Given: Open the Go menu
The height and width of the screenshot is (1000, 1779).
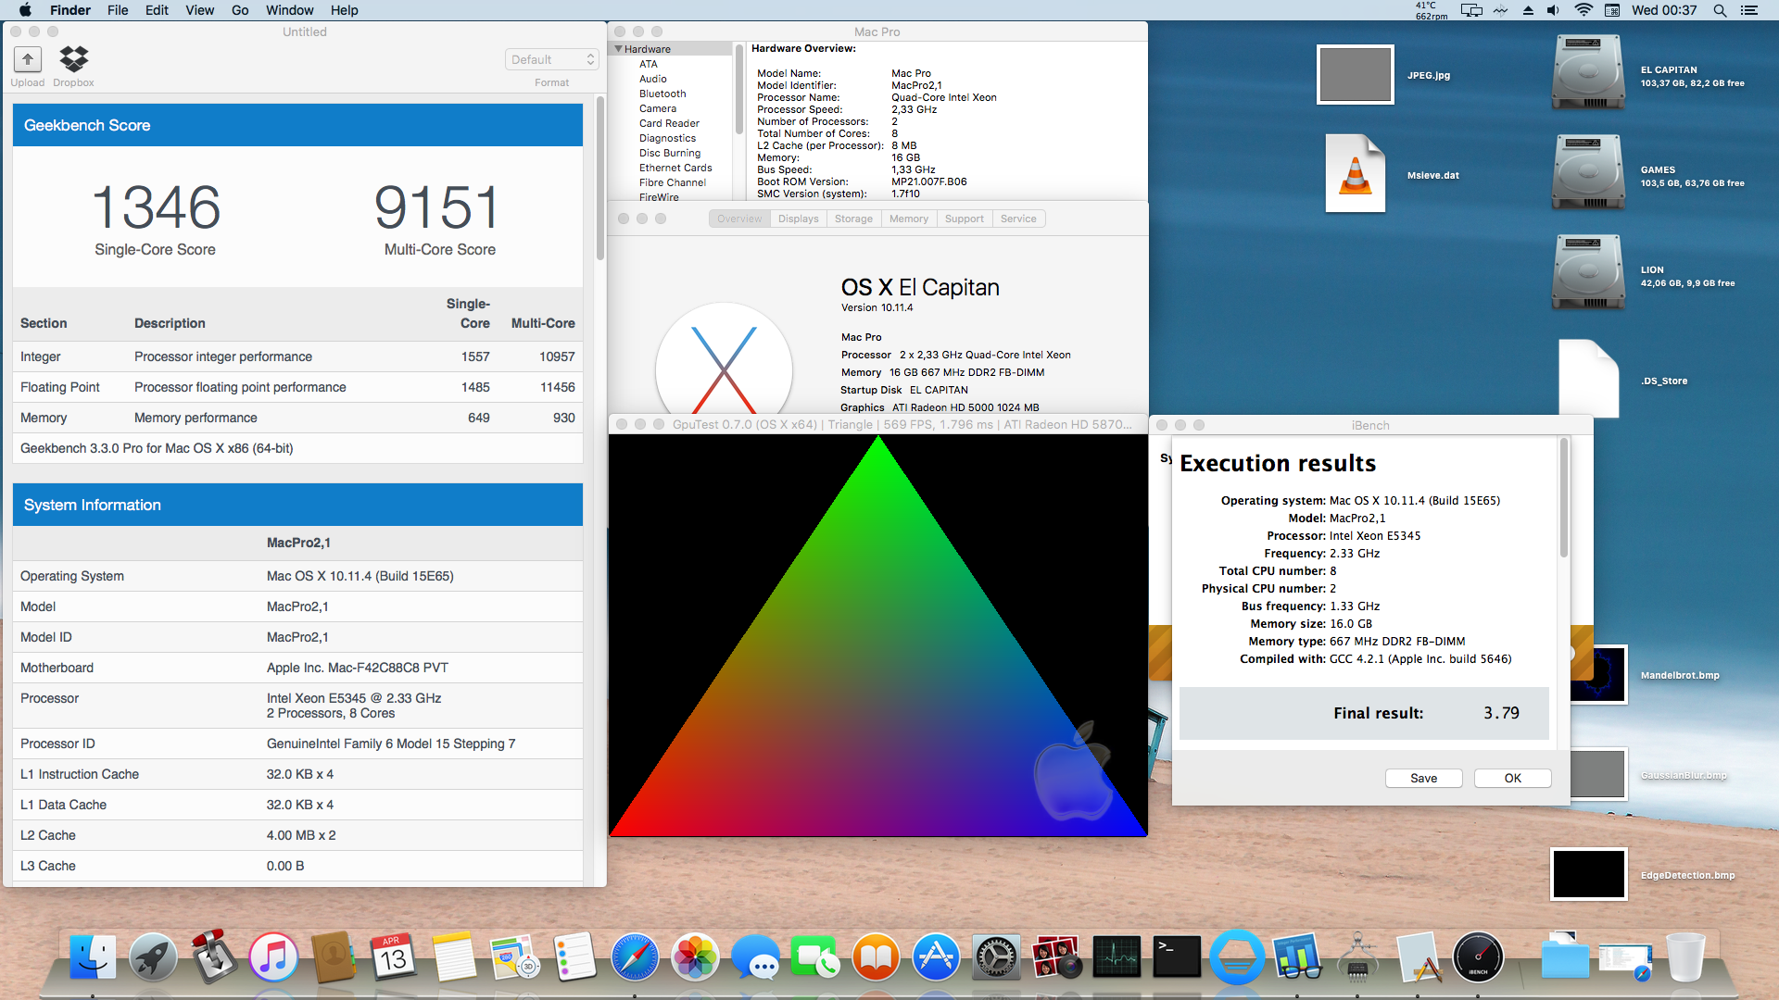Looking at the screenshot, I should tap(240, 10).
